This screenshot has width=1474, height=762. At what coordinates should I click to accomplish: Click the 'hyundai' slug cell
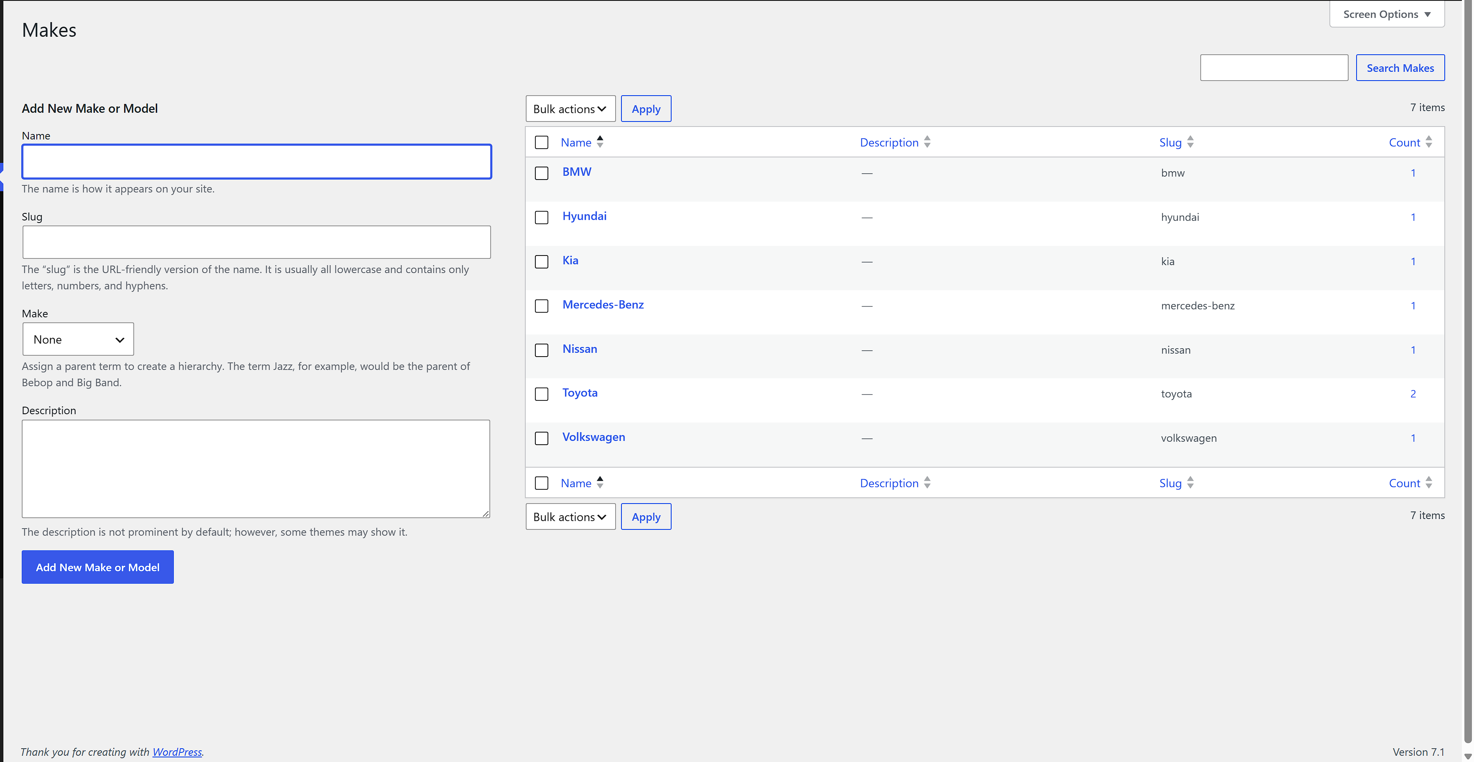tap(1180, 217)
